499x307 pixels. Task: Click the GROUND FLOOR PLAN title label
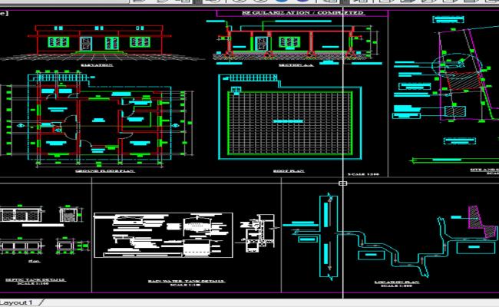[x=104, y=171]
